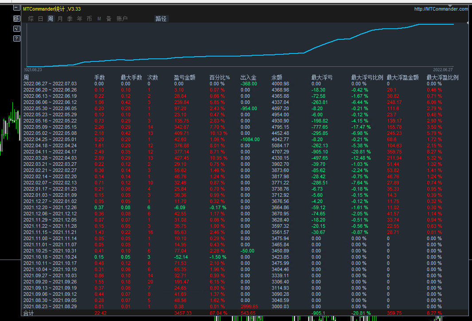Viewport: 472px width, 321px height.
Task: Click the 3457.33 total profit value
Action: (183, 313)
